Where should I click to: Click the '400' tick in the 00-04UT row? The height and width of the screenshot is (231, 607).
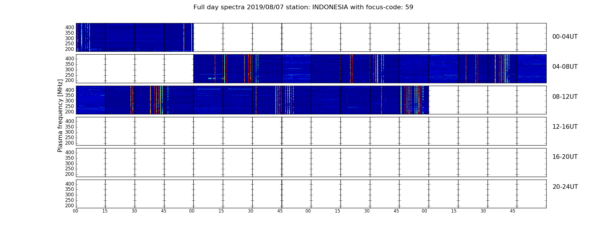click(70, 27)
